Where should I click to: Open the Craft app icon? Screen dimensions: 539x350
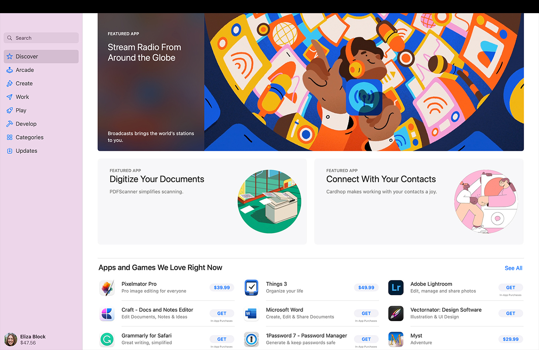click(x=107, y=314)
